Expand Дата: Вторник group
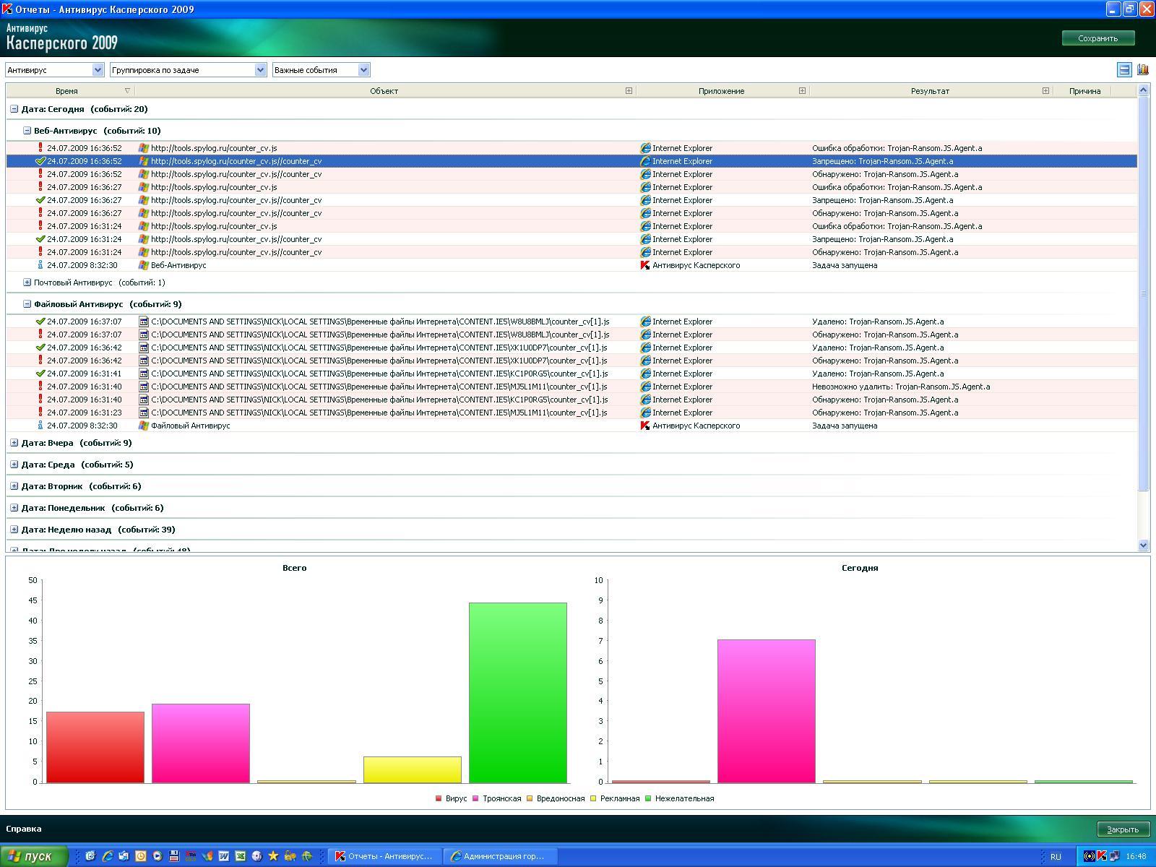 [14, 486]
